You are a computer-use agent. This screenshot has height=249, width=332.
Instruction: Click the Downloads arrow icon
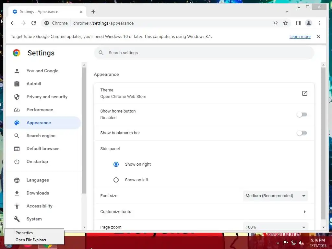pyautogui.click(x=17, y=193)
